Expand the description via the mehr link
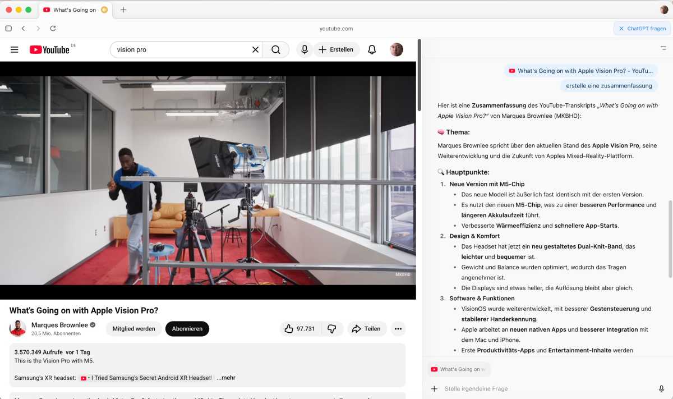This screenshot has width=673, height=399. 226,378
